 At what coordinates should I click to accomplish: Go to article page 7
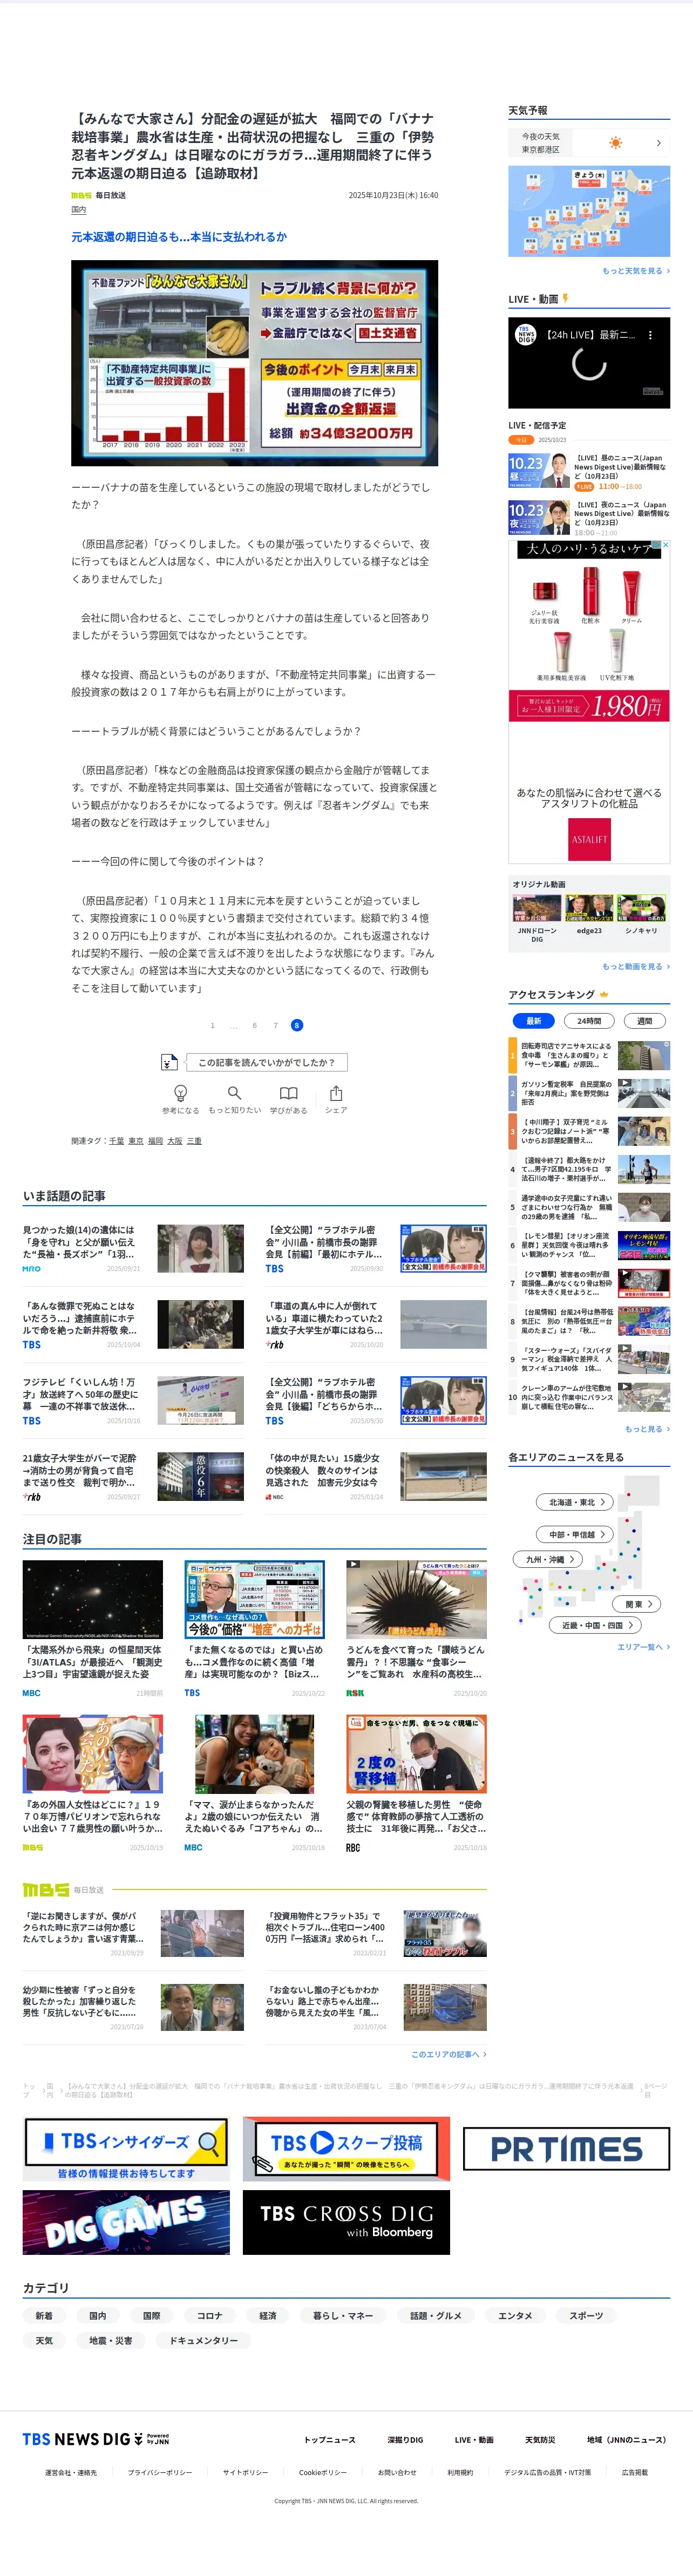[x=275, y=1025]
